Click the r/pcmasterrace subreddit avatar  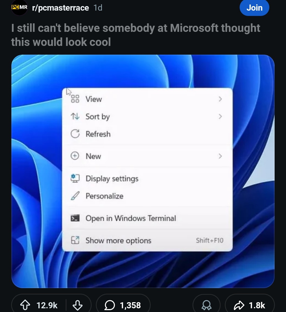coord(19,7)
